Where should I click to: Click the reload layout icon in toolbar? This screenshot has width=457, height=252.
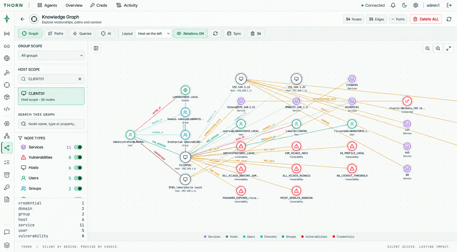[x=216, y=34]
